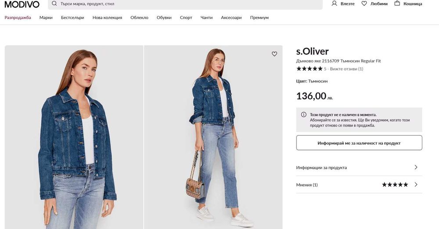The height and width of the screenshot is (229, 439).
Task: Open the shopping bag icon Кошница
Action: [x=397, y=4]
